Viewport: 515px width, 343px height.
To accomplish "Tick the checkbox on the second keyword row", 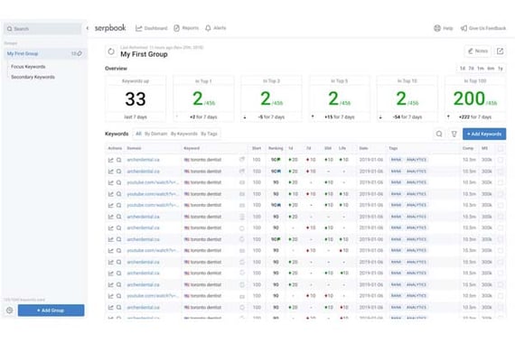I will (x=501, y=171).
